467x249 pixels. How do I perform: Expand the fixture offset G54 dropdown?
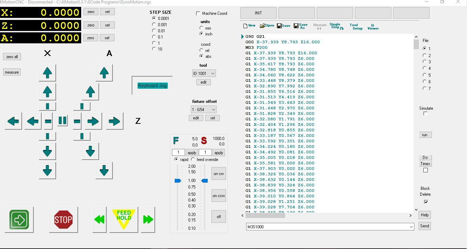point(204,109)
